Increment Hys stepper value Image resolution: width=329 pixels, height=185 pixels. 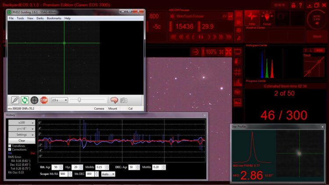pos(81,166)
